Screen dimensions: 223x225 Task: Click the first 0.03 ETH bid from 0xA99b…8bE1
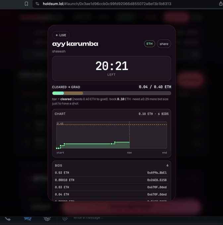tap(112, 173)
